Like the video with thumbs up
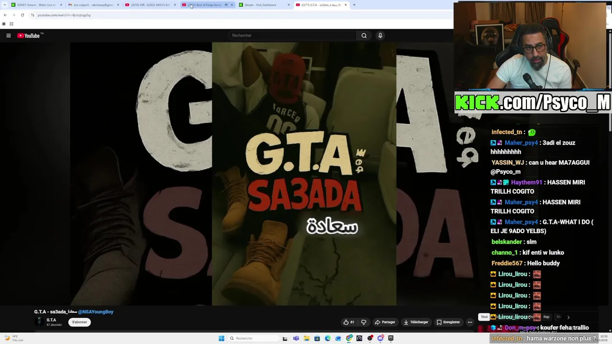612x344 pixels. (x=349, y=322)
